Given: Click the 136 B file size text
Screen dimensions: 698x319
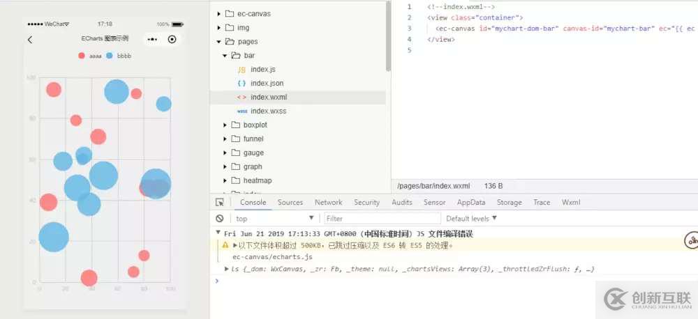Looking at the screenshot, I should click(493, 186).
